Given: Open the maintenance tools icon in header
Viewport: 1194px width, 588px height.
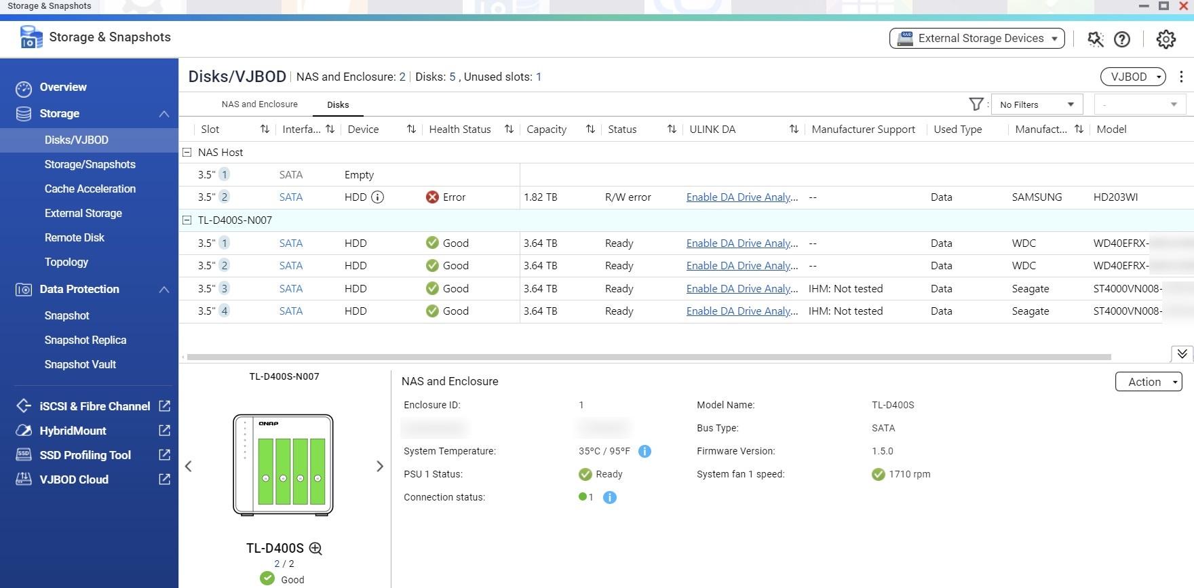Looking at the screenshot, I should point(1095,39).
